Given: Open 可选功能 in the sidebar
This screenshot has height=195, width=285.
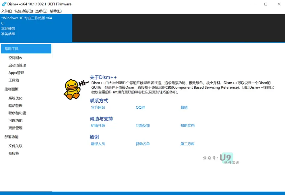Looking at the screenshot, I should (x=15, y=120).
